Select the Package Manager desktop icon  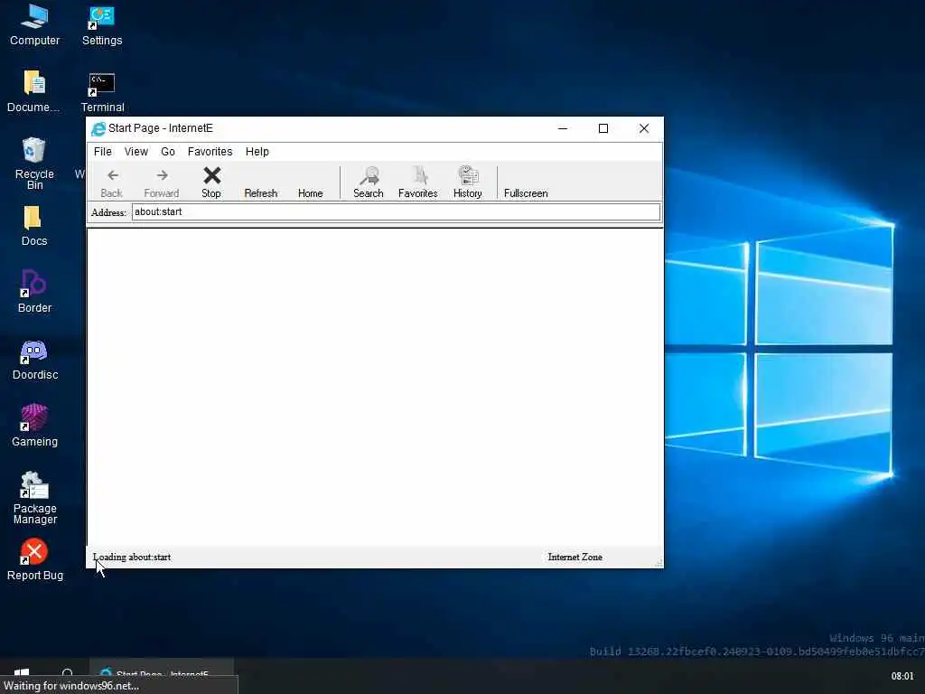35,498
